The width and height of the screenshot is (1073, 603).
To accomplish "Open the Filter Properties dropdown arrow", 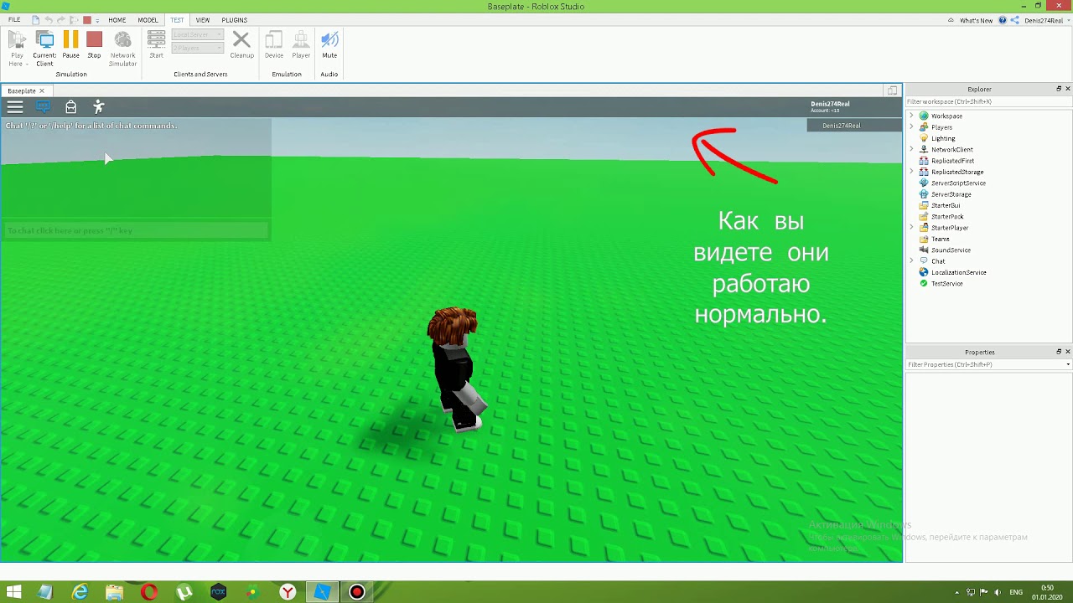I will pos(1068,364).
